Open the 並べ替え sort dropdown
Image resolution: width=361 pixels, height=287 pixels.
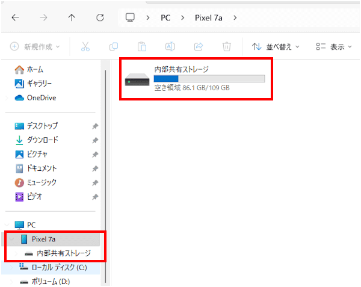276,47
